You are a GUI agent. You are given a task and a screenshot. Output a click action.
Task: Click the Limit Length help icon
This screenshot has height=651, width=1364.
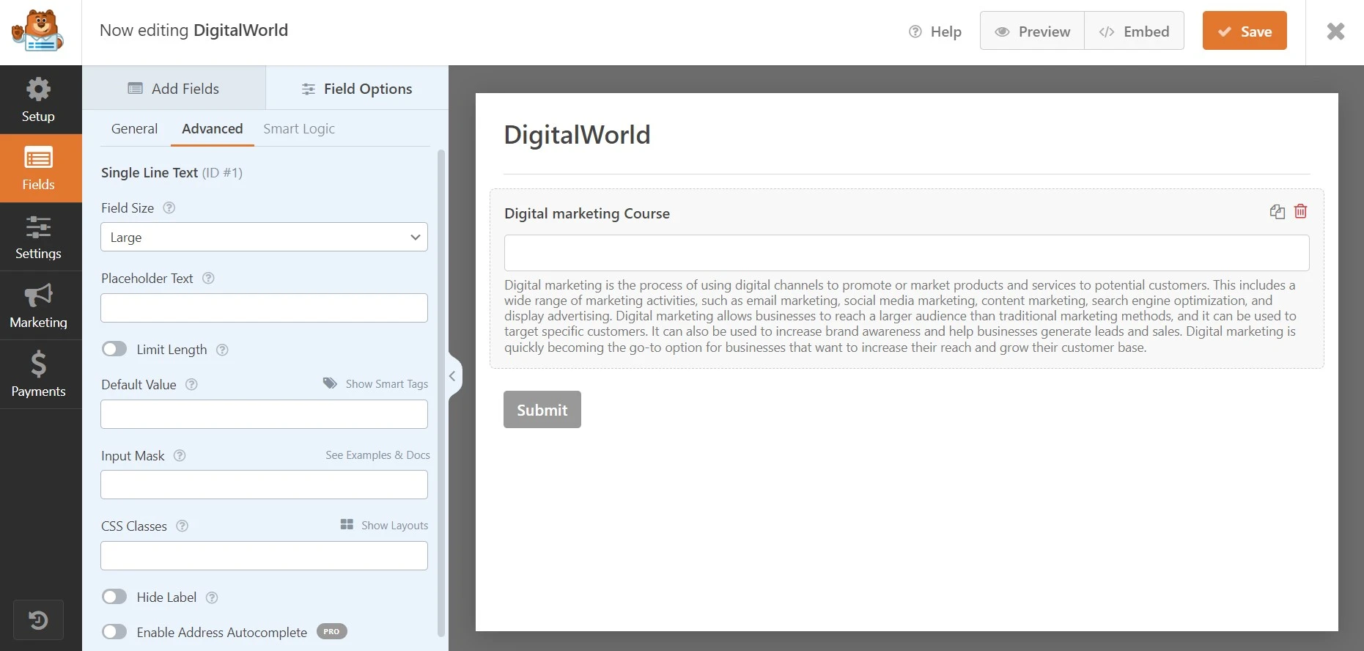(x=223, y=350)
